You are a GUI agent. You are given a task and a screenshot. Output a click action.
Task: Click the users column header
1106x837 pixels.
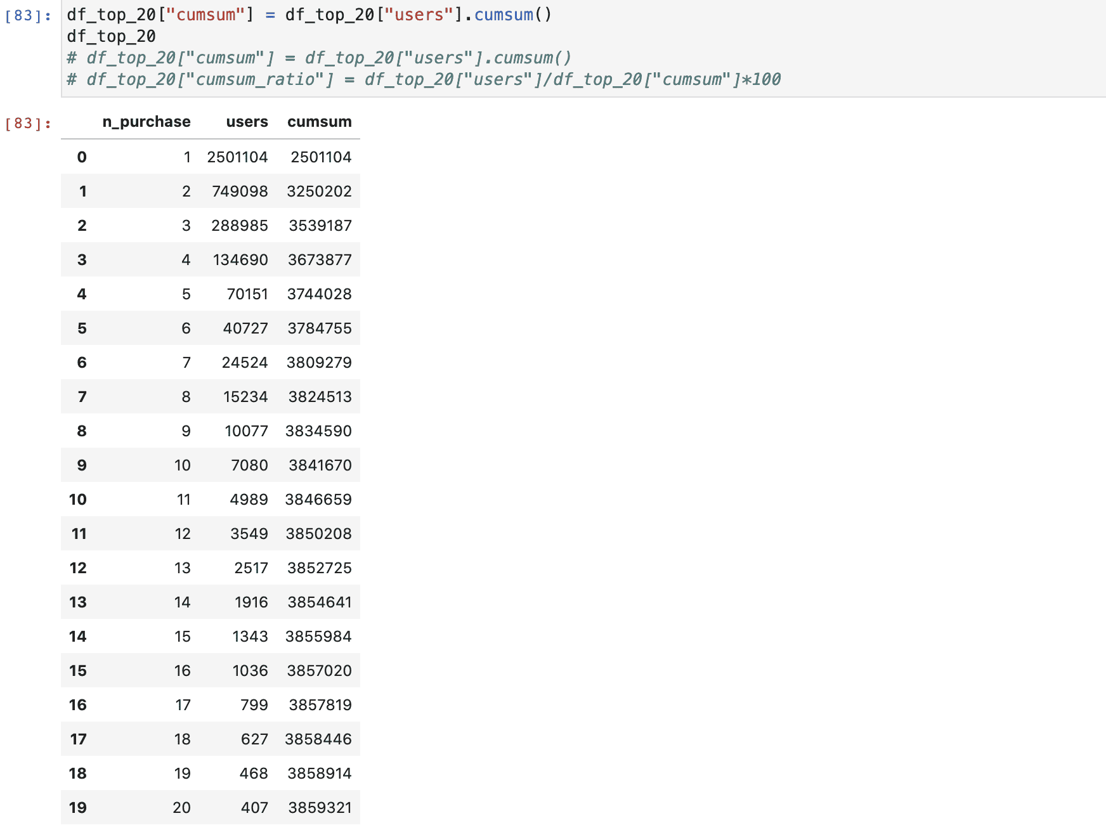pyautogui.click(x=247, y=122)
